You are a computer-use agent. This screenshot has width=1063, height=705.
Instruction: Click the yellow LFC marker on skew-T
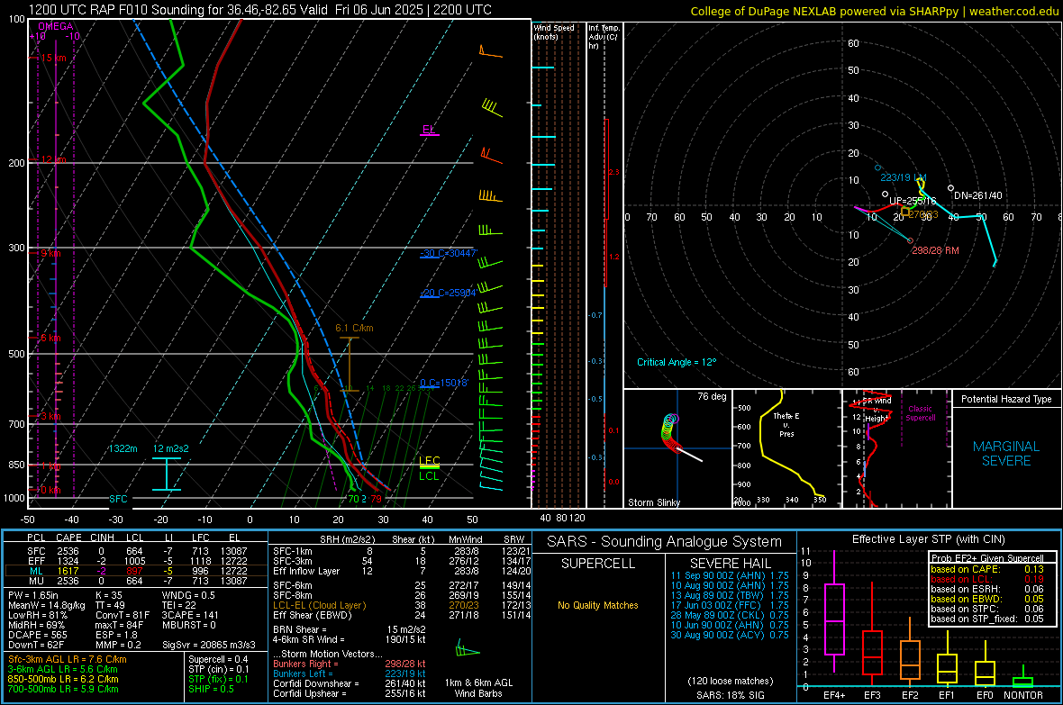coord(429,462)
